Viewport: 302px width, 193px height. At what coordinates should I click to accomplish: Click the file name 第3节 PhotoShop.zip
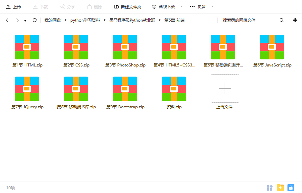click(x=125, y=65)
